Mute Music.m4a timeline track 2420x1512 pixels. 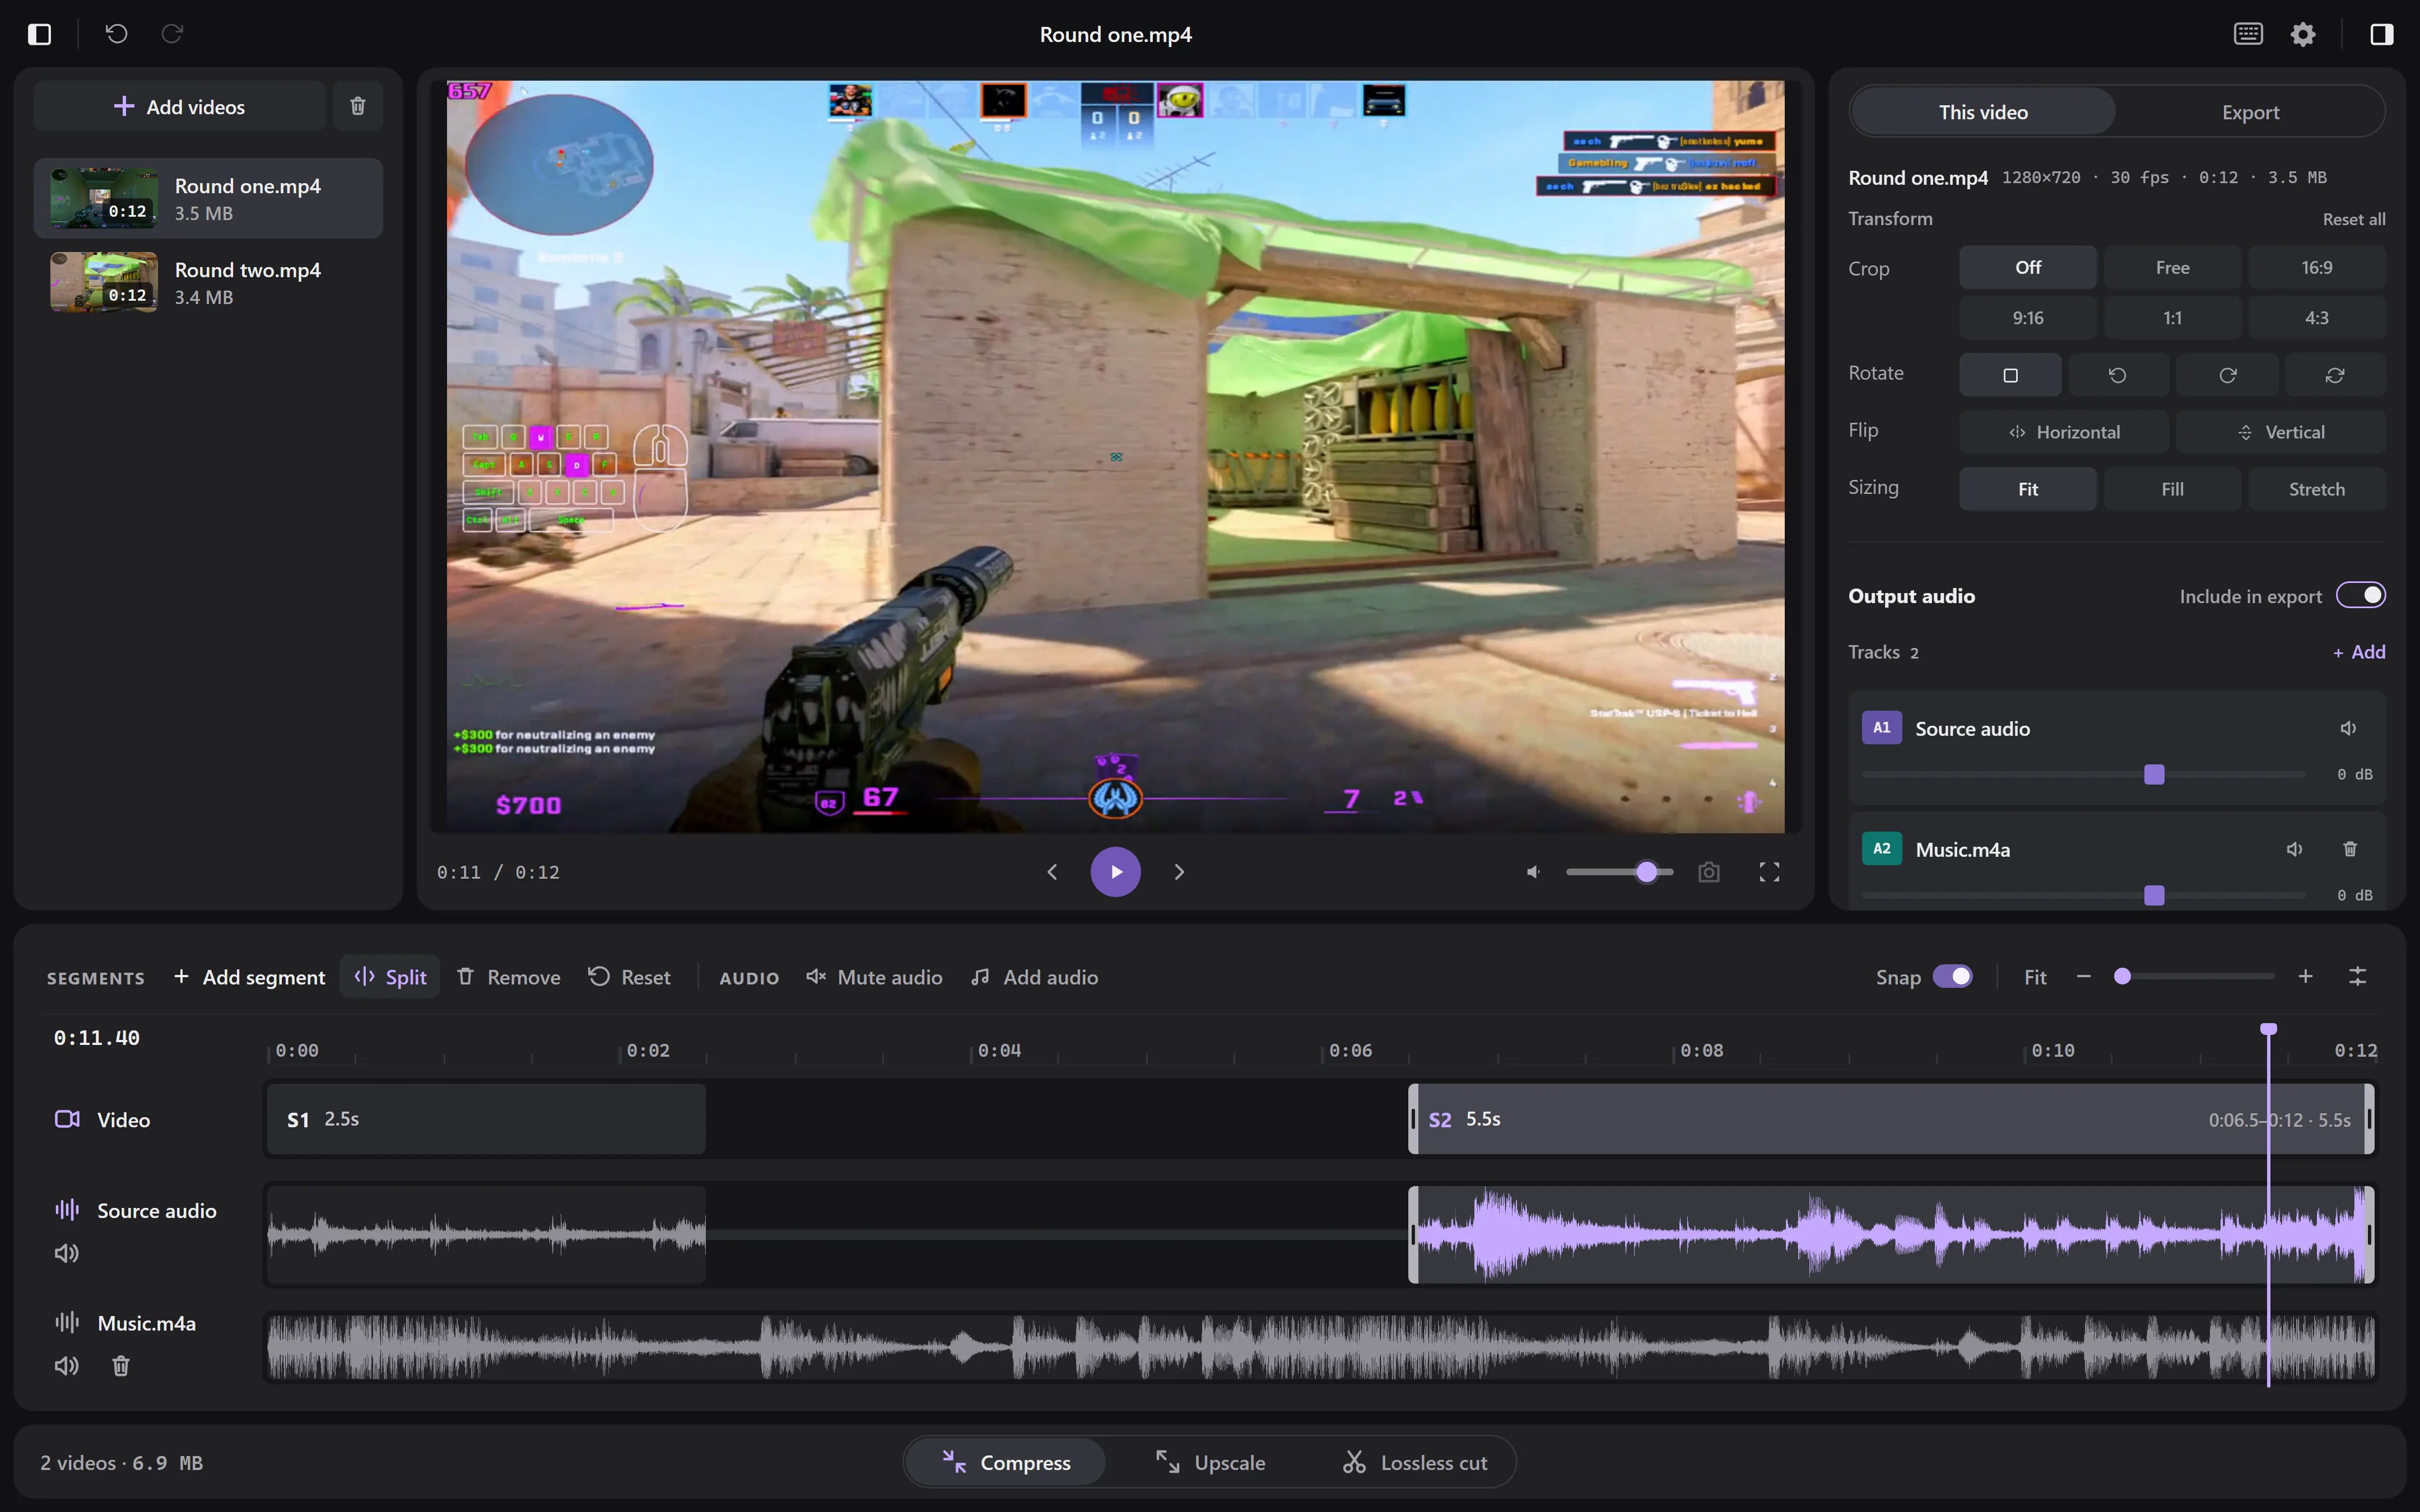[x=67, y=1365]
